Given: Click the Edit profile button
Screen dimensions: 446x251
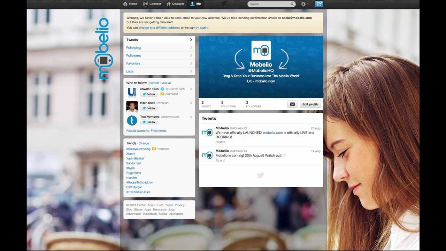Looking at the screenshot, I should tap(310, 104).
